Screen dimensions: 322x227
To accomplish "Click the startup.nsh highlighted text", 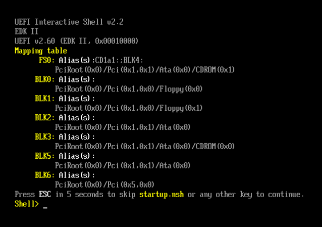I will click(x=162, y=194).
